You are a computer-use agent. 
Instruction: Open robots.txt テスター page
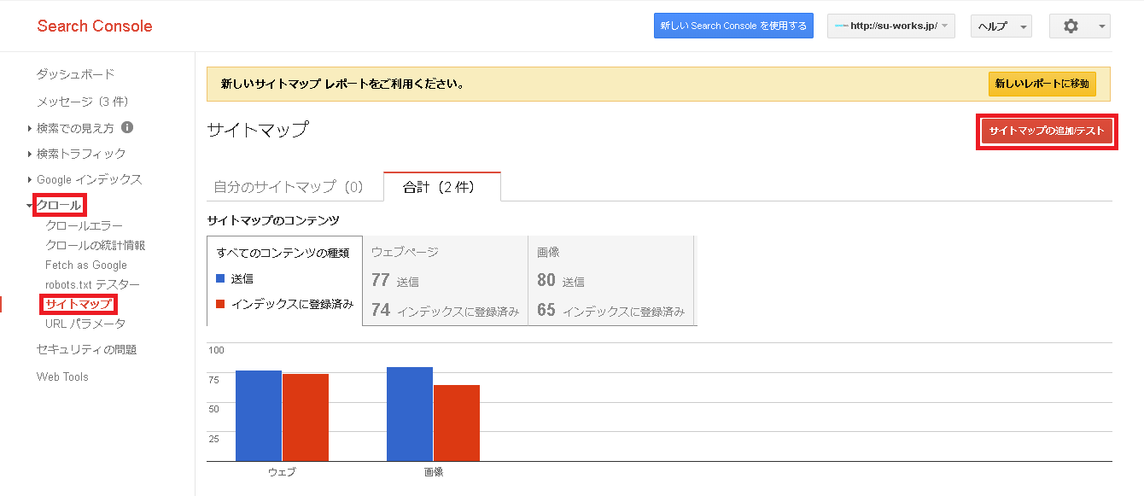(92, 284)
